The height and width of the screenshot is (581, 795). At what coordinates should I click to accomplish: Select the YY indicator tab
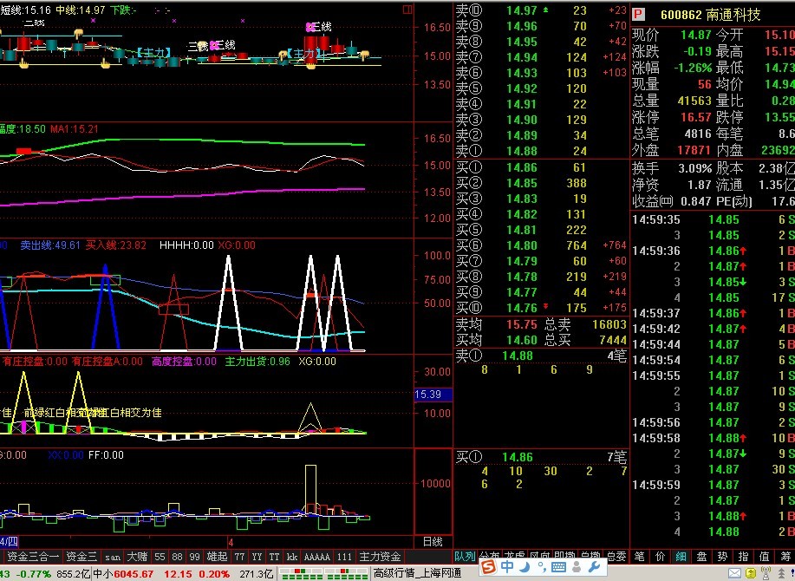(257, 557)
